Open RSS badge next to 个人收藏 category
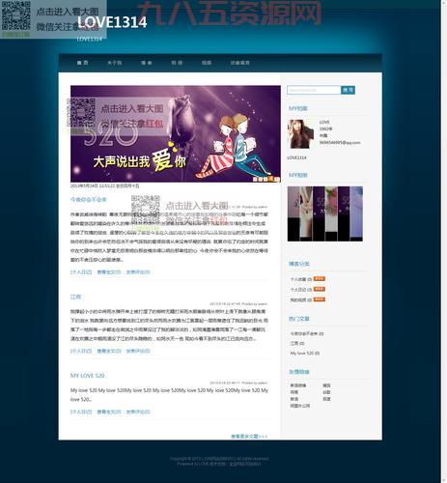Screen dimensions: 447x483 [320, 279]
